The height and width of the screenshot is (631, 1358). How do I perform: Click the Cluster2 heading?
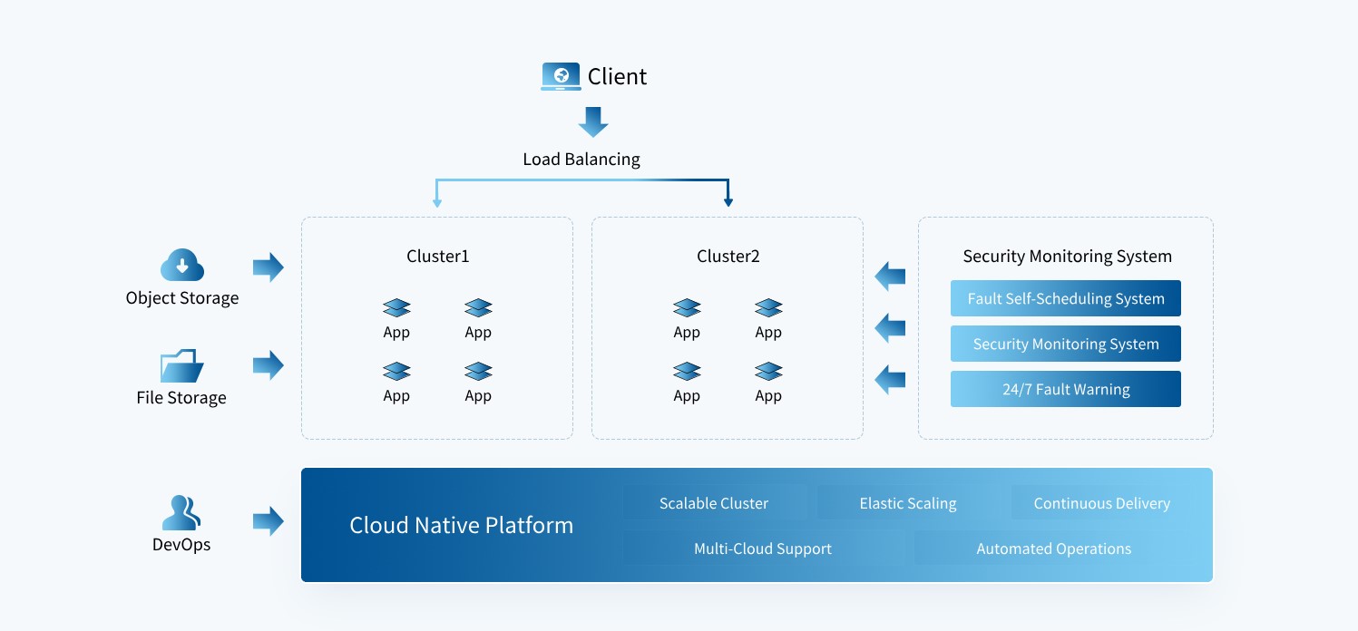point(728,257)
